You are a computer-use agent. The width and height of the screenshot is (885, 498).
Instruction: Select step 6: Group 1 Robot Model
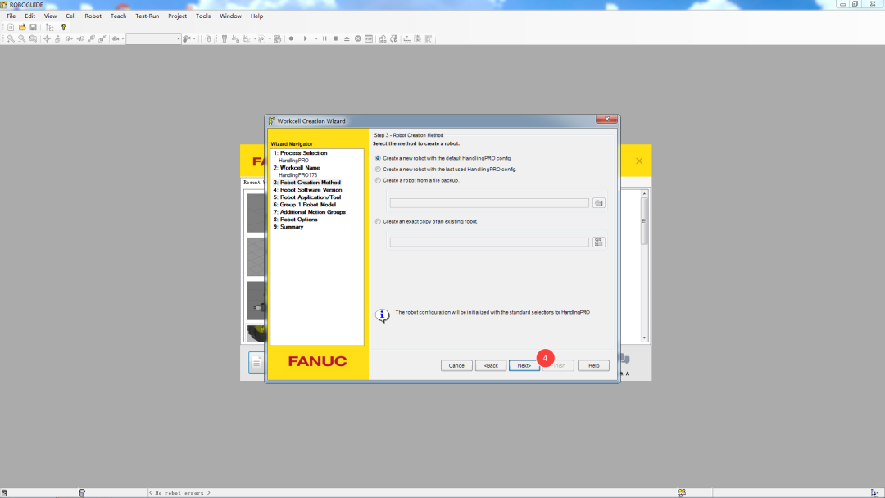click(x=305, y=205)
